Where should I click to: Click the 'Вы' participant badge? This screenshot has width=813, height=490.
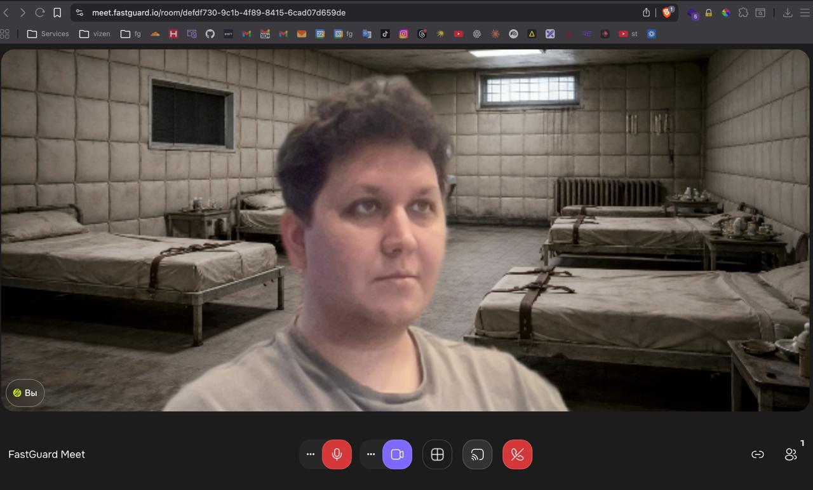(25, 393)
